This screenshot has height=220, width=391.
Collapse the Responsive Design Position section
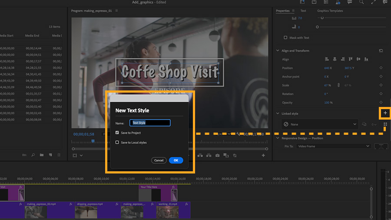click(278, 138)
